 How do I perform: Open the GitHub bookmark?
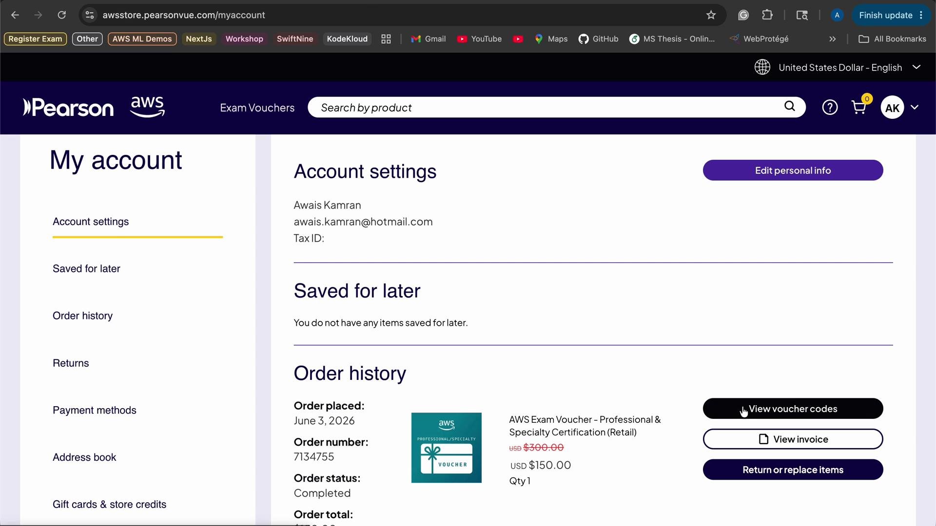[x=599, y=39]
